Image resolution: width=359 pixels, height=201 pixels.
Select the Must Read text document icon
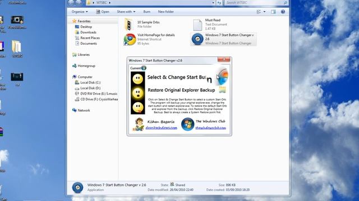[x=197, y=25]
